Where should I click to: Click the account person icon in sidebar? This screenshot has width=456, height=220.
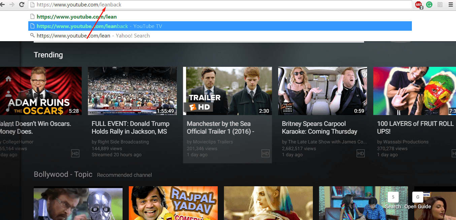[8, 94]
